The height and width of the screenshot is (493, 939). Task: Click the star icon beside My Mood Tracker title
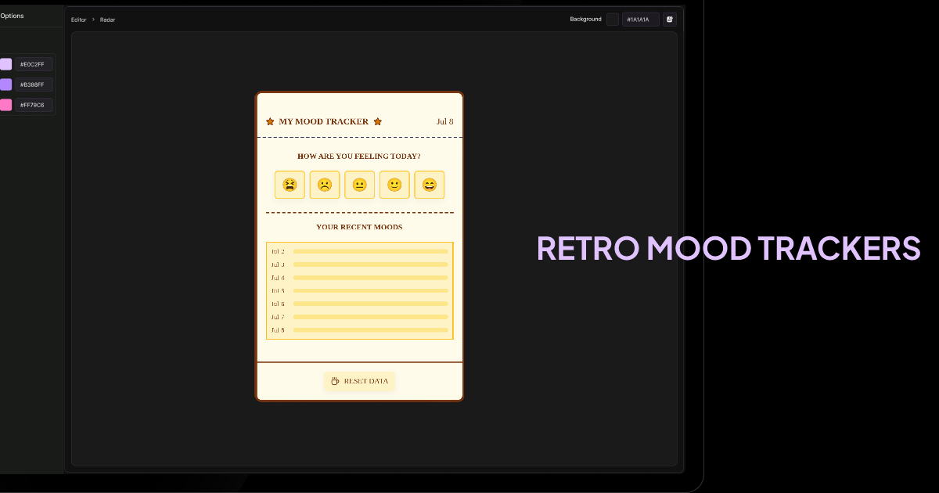click(x=269, y=121)
